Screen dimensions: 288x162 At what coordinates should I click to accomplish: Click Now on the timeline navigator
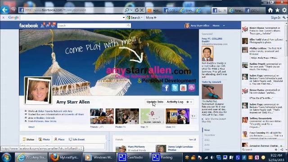pos(207,130)
